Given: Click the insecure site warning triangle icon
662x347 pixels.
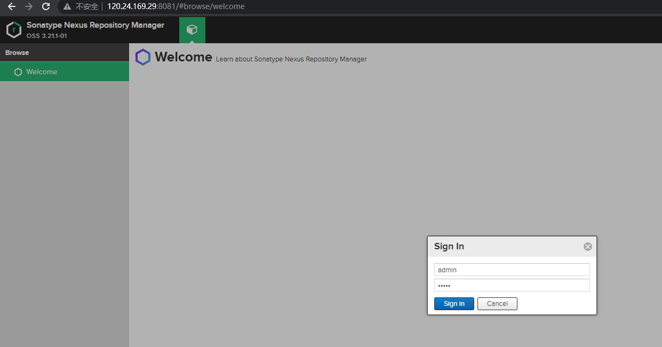Looking at the screenshot, I should pyautogui.click(x=67, y=6).
